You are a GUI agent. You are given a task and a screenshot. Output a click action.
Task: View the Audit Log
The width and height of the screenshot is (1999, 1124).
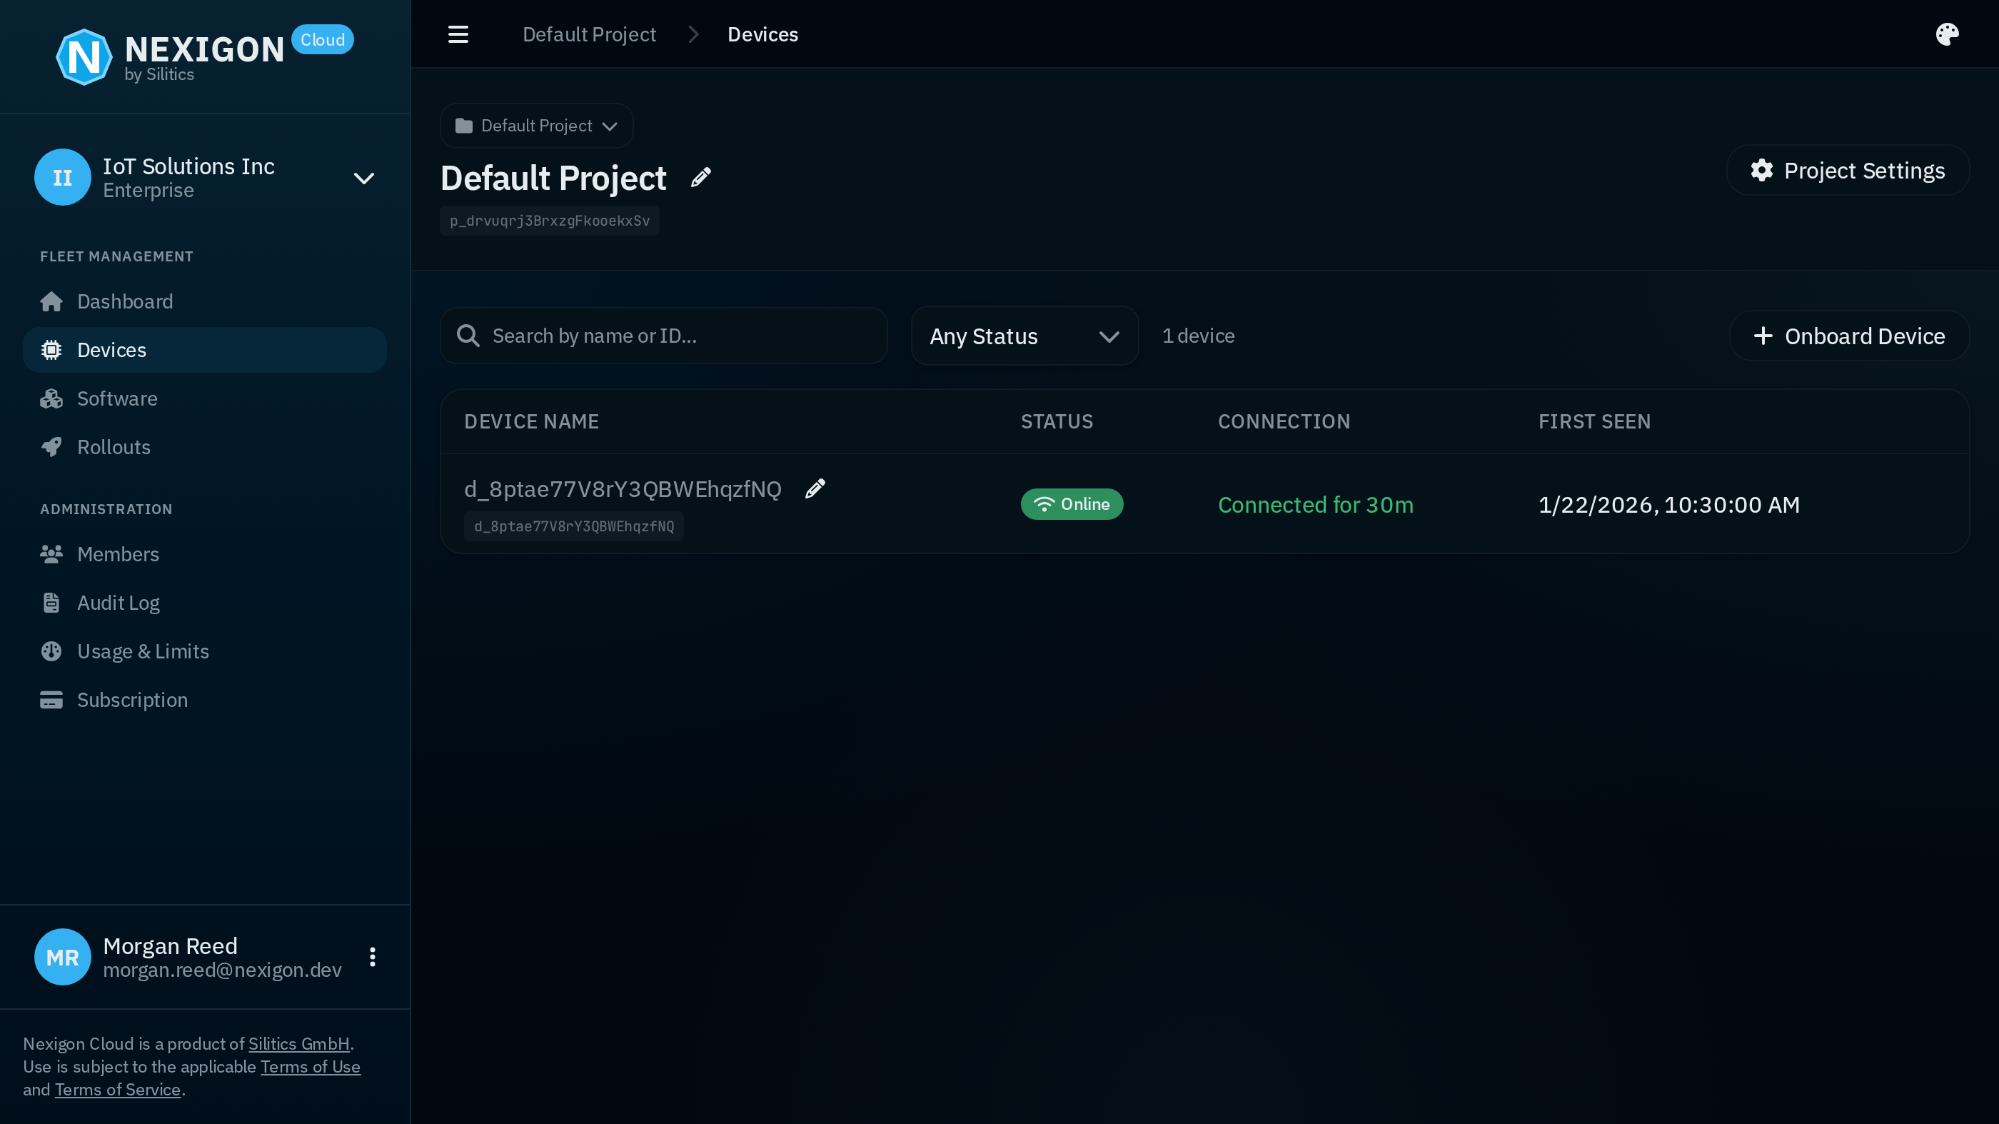tap(118, 603)
